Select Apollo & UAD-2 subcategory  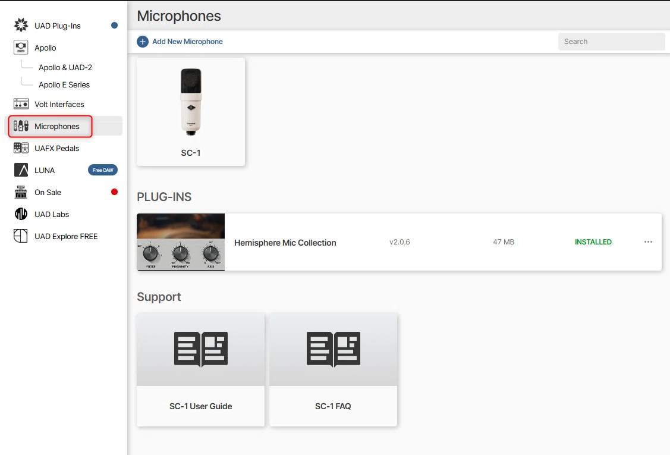pyautogui.click(x=65, y=68)
